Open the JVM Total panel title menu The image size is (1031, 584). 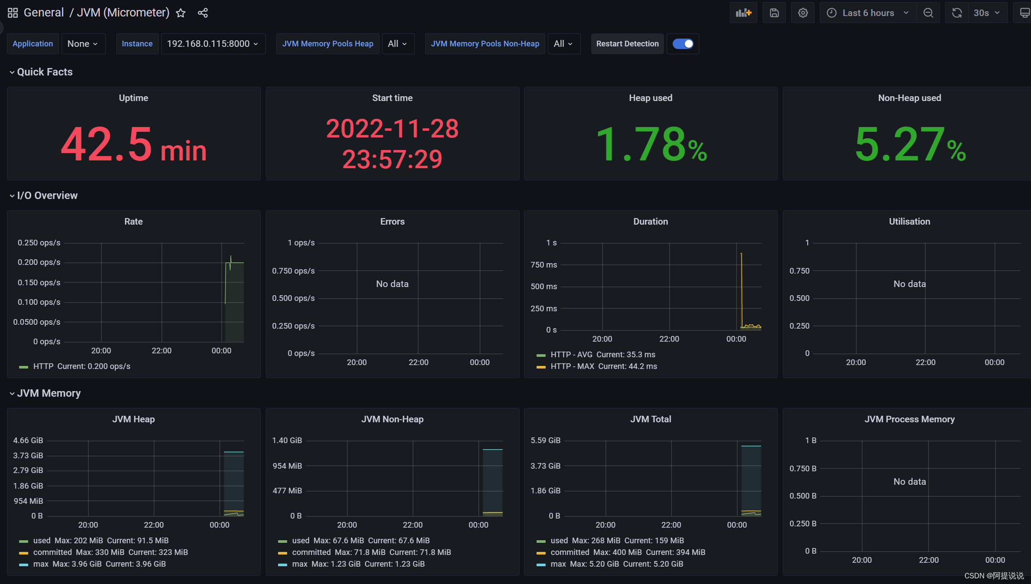tap(651, 419)
